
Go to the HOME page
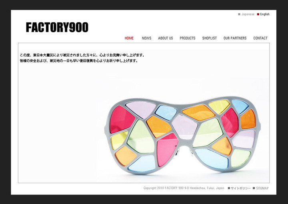[x=129, y=38]
